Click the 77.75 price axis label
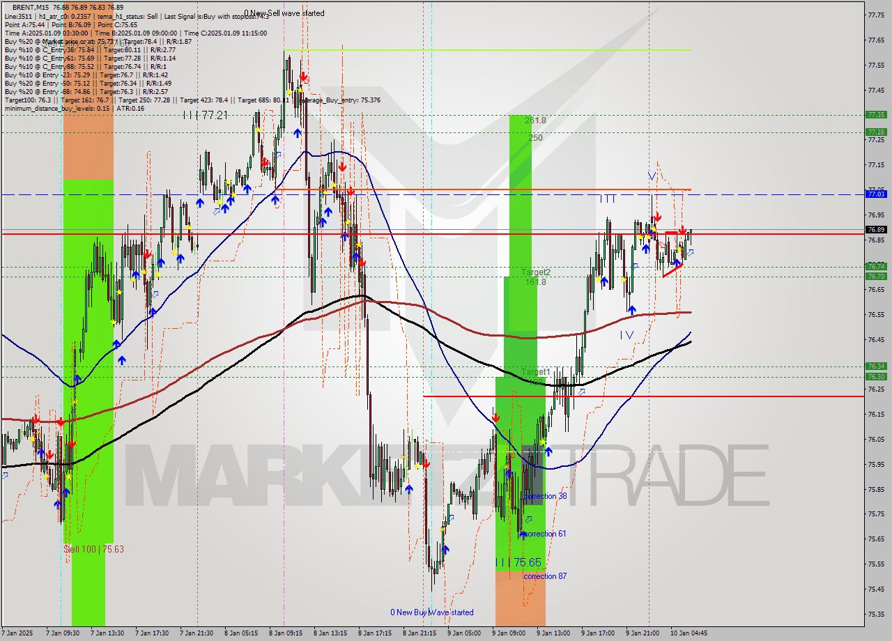The height and width of the screenshot is (641, 892). coord(876,15)
